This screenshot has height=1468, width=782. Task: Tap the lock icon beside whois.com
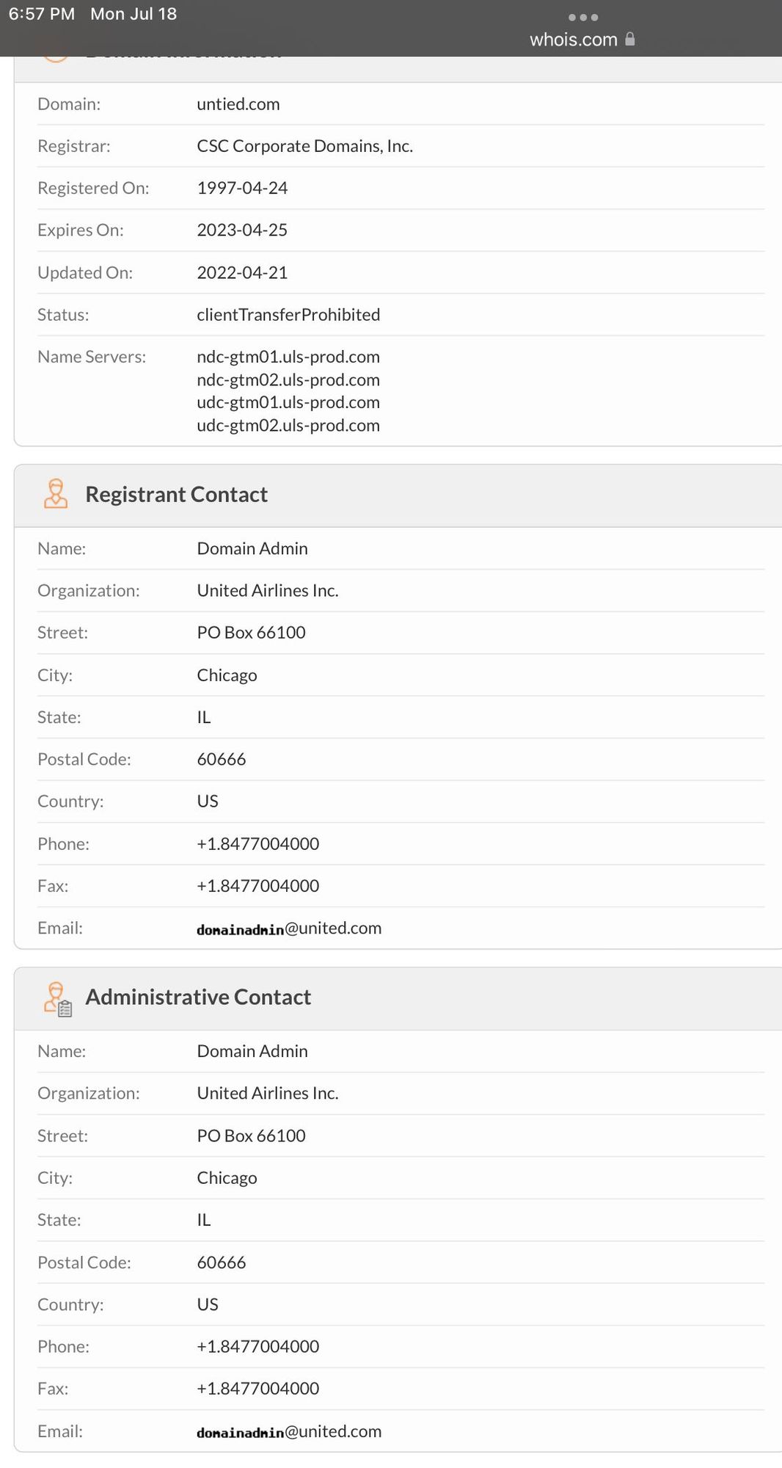[629, 40]
